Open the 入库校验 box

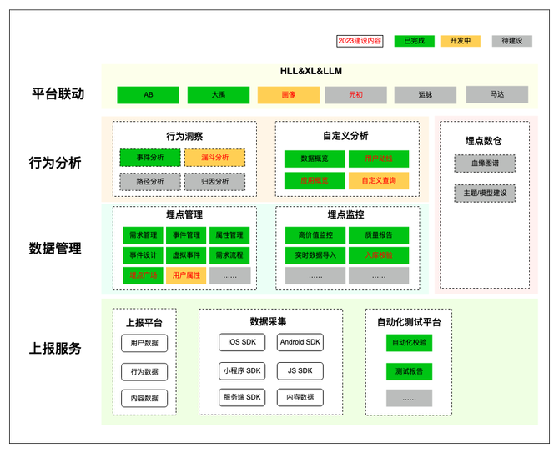tap(379, 255)
